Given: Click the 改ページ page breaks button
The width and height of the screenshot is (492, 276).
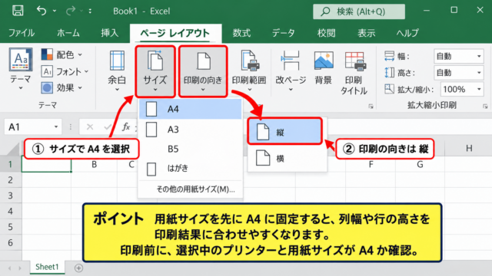Looking at the screenshot, I should coord(291,71).
